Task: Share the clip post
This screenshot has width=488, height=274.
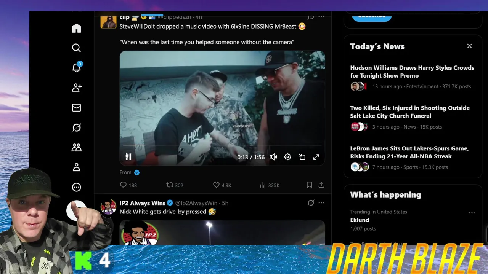Action: click(321, 185)
